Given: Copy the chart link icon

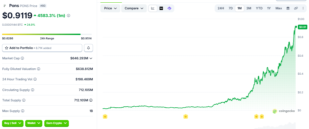Looking at the screenshot, I should point(296,8).
